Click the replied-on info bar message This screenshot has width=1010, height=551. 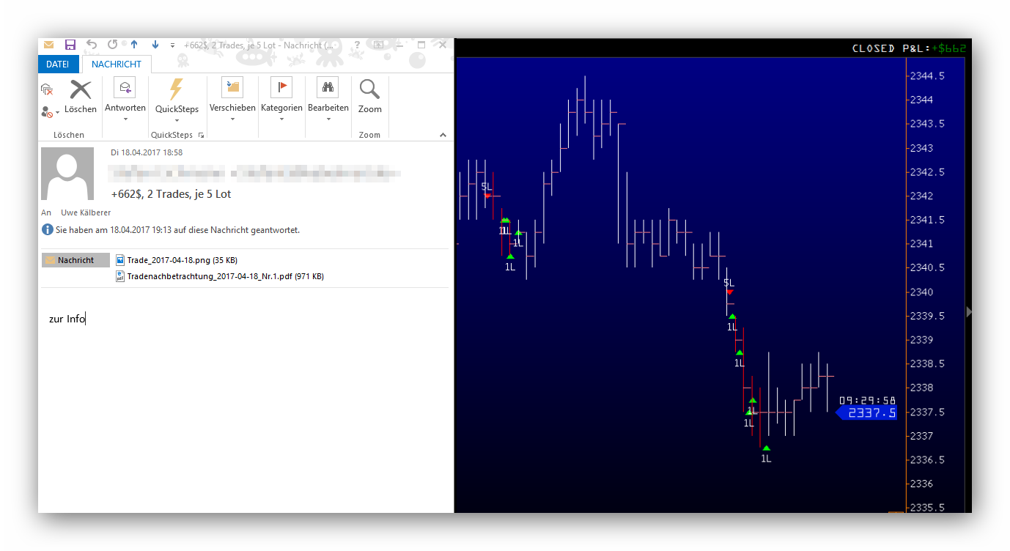177,230
